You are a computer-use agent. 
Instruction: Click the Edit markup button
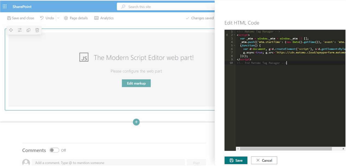click(136, 83)
